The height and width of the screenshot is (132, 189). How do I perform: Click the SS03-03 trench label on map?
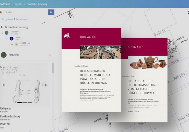coord(179,76)
